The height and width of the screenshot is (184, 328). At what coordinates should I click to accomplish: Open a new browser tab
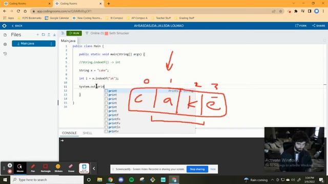(109, 4)
